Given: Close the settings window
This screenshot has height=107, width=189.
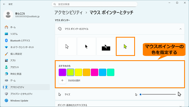Looking at the screenshot, I should coord(185,3).
